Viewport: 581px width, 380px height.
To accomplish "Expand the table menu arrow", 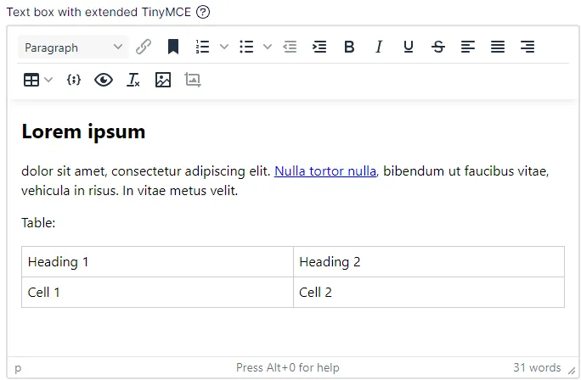I will pyautogui.click(x=48, y=80).
